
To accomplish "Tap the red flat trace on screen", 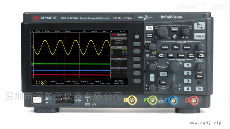I will coord(72,75).
